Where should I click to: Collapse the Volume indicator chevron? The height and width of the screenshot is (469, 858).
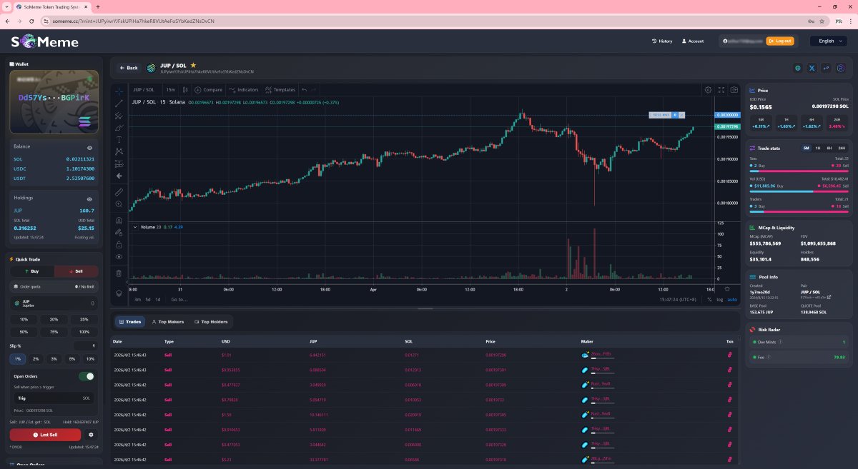click(136, 227)
